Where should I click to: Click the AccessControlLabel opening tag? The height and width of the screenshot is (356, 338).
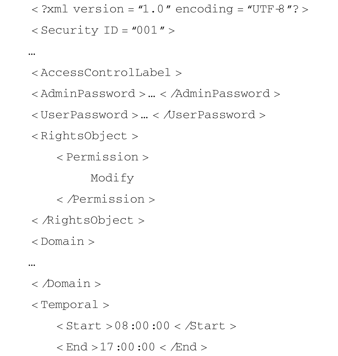[x=107, y=73]
